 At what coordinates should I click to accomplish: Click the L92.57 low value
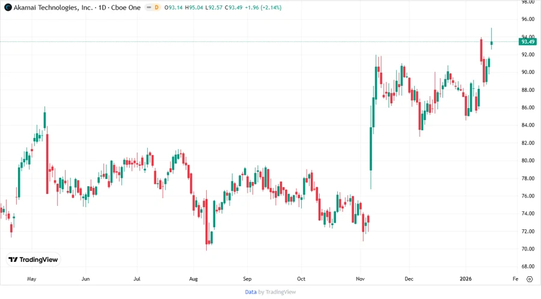(x=214, y=8)
